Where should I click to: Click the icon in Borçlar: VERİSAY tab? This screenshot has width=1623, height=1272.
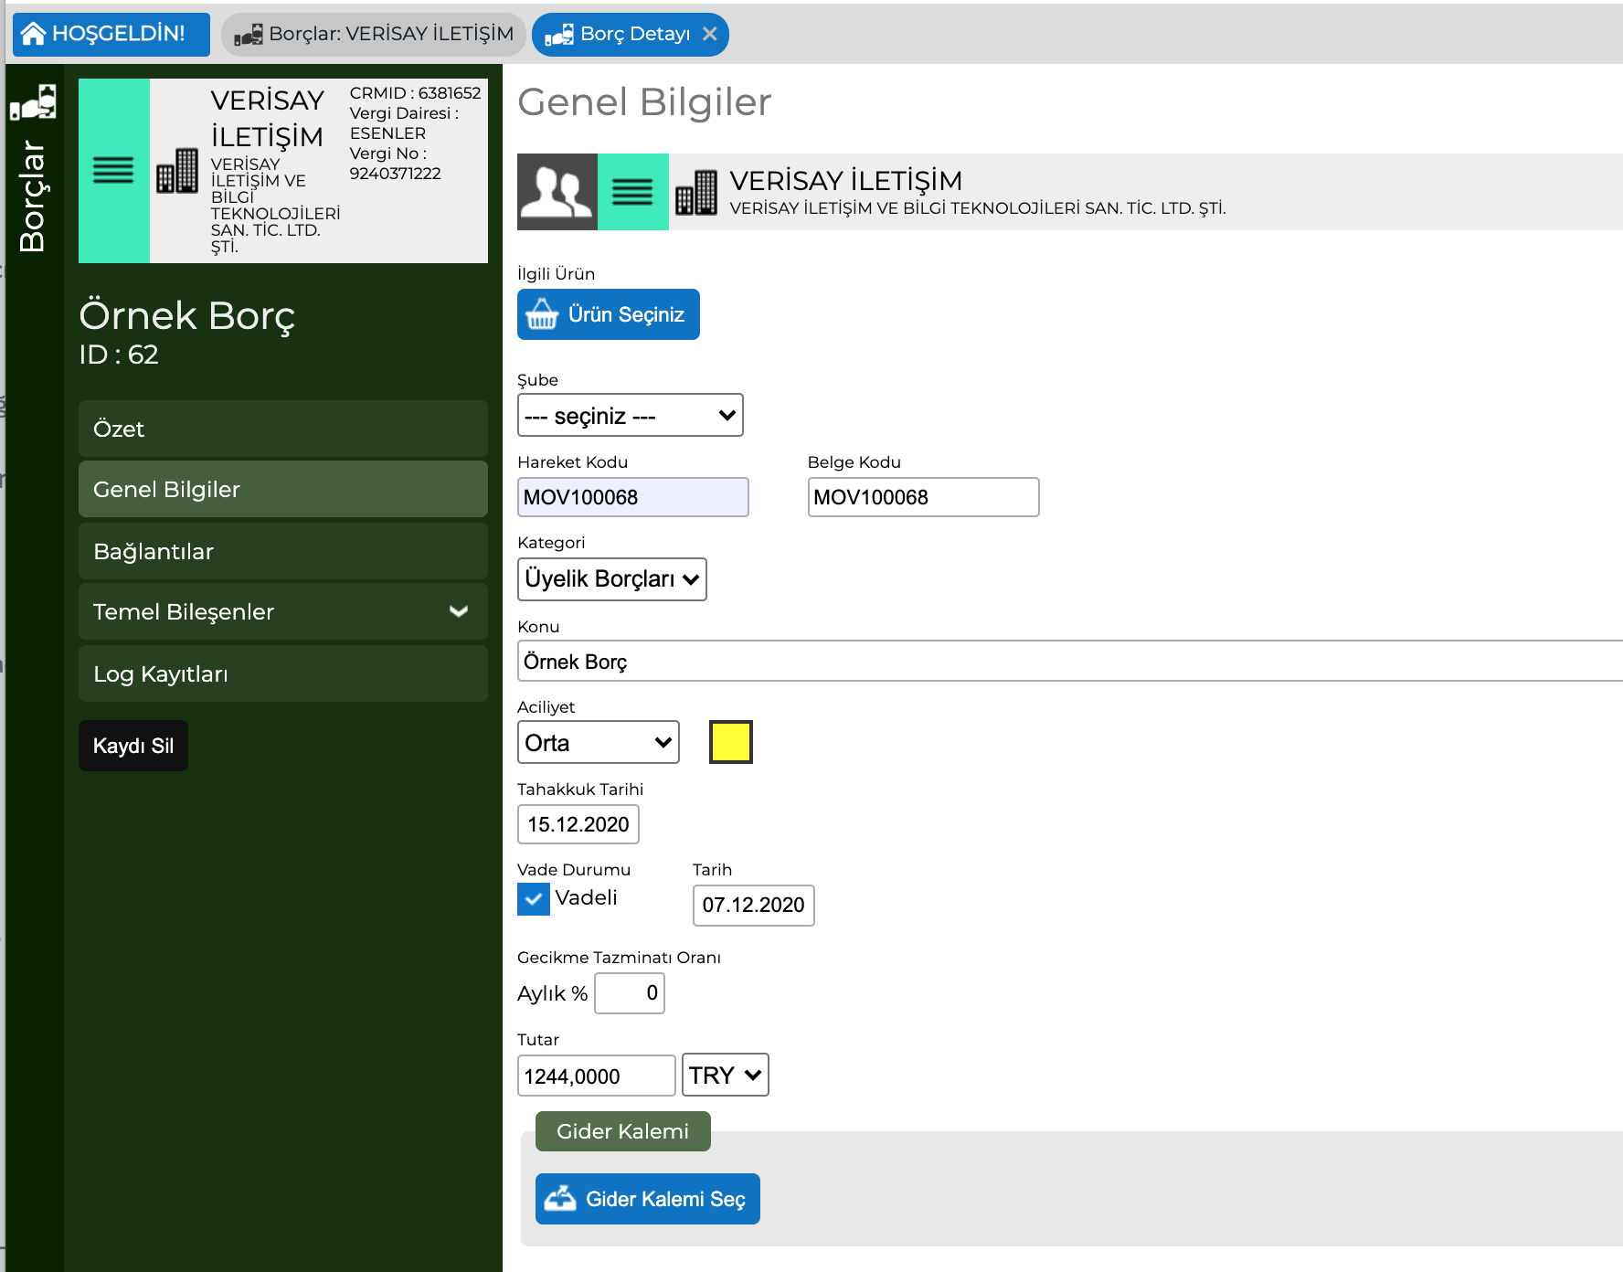point(249,35)
